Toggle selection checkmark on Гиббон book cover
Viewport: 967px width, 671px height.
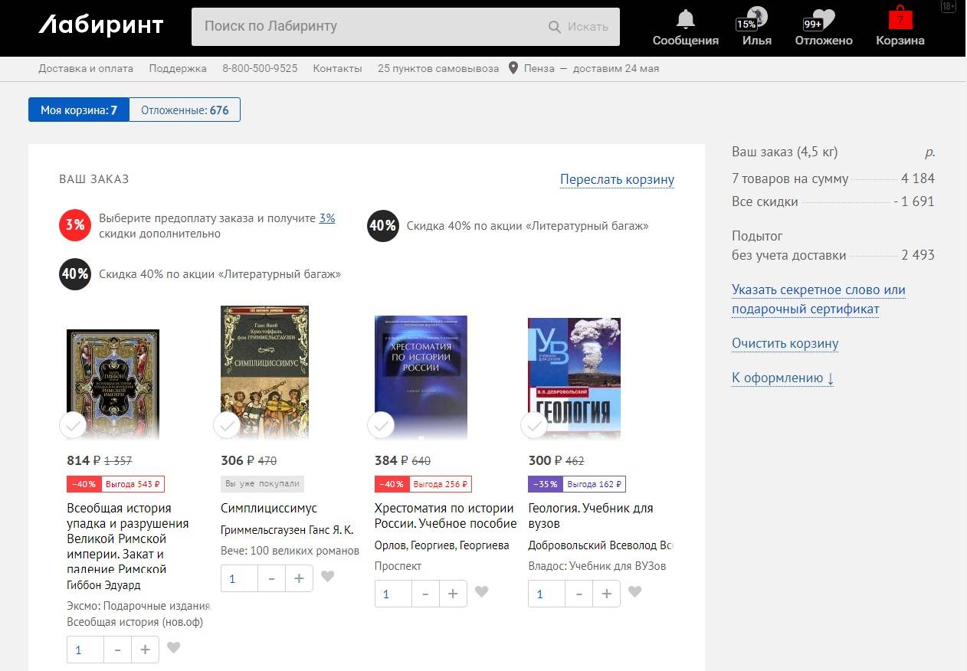(73, 425)
